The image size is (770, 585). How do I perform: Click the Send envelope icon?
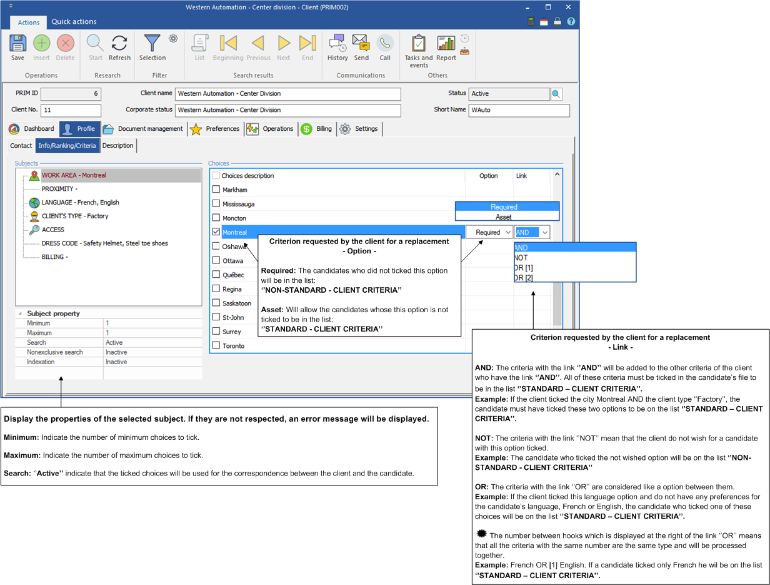click(x=361, y=43)
